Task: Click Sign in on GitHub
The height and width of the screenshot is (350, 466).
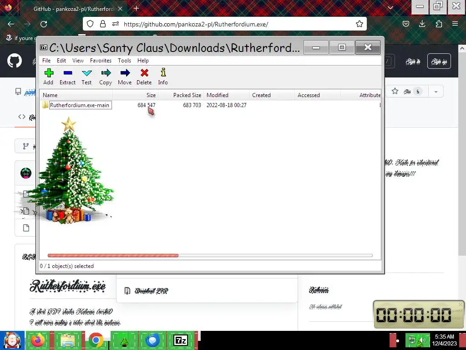Action: pos(413,62)
